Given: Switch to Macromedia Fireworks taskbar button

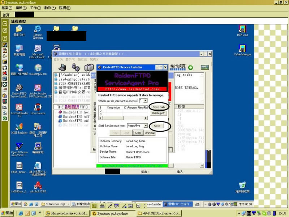Looking at the screenshot, I should click(x=68, y=213).
